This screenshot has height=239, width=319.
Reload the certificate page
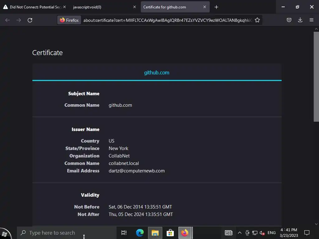click(x=30, y=20)
